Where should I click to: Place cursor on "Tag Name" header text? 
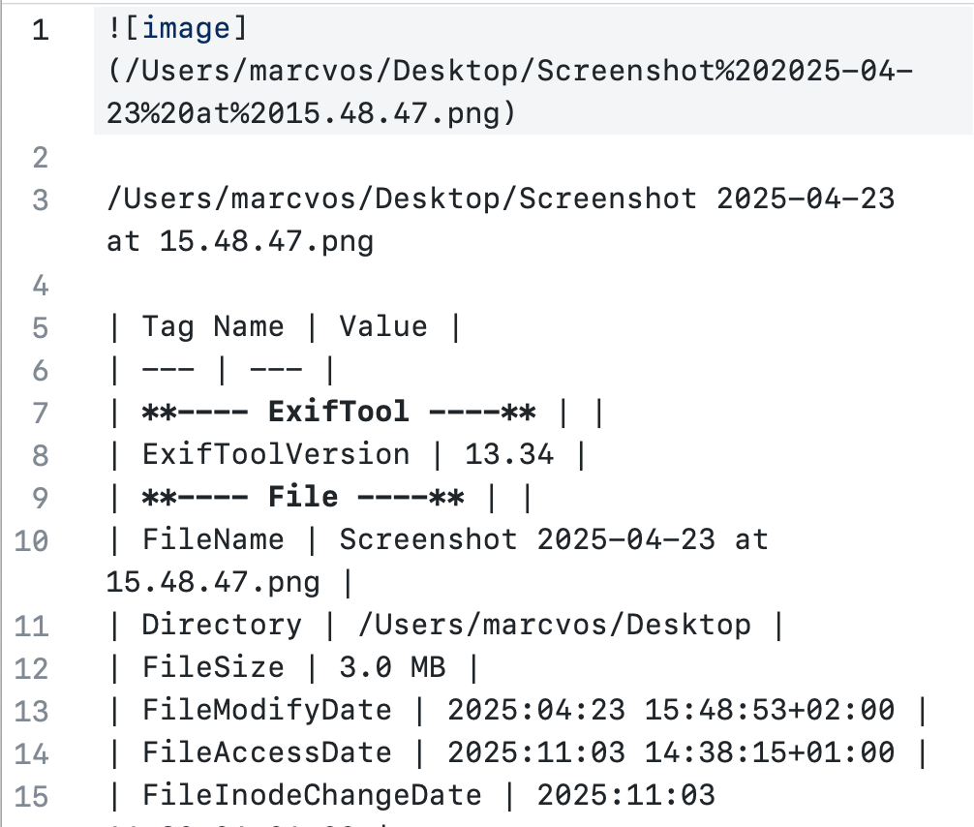213,327
